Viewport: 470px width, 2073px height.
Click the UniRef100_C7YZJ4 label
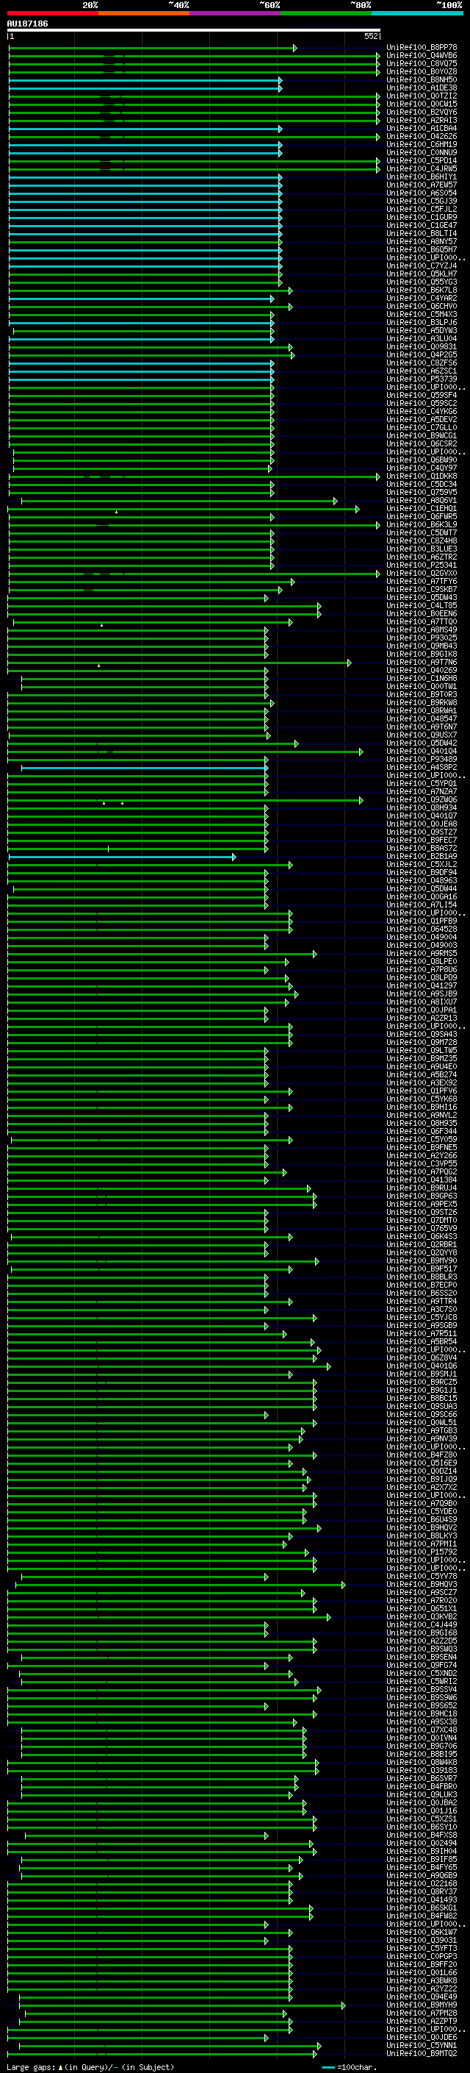click(422, 266)
